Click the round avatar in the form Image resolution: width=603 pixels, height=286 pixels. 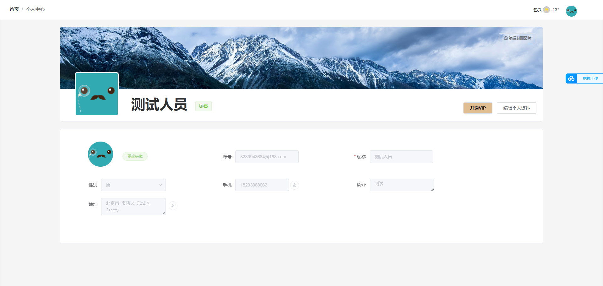(100, 154)
